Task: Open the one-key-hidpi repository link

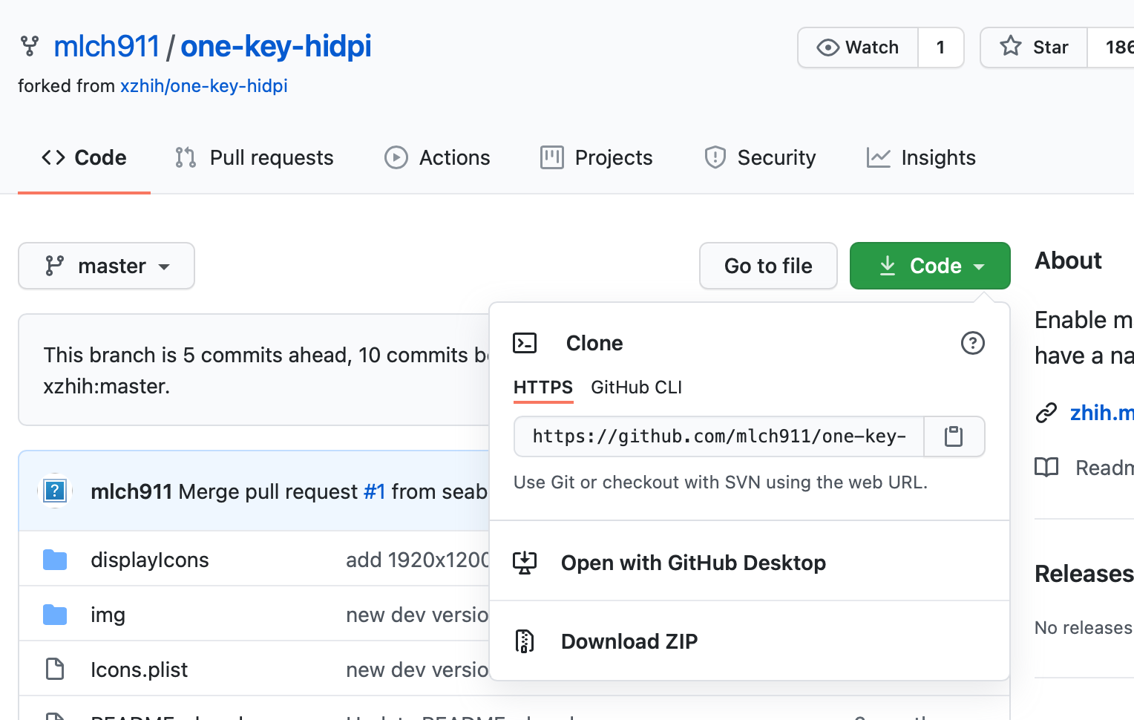Action: click(x=276, y=47)
